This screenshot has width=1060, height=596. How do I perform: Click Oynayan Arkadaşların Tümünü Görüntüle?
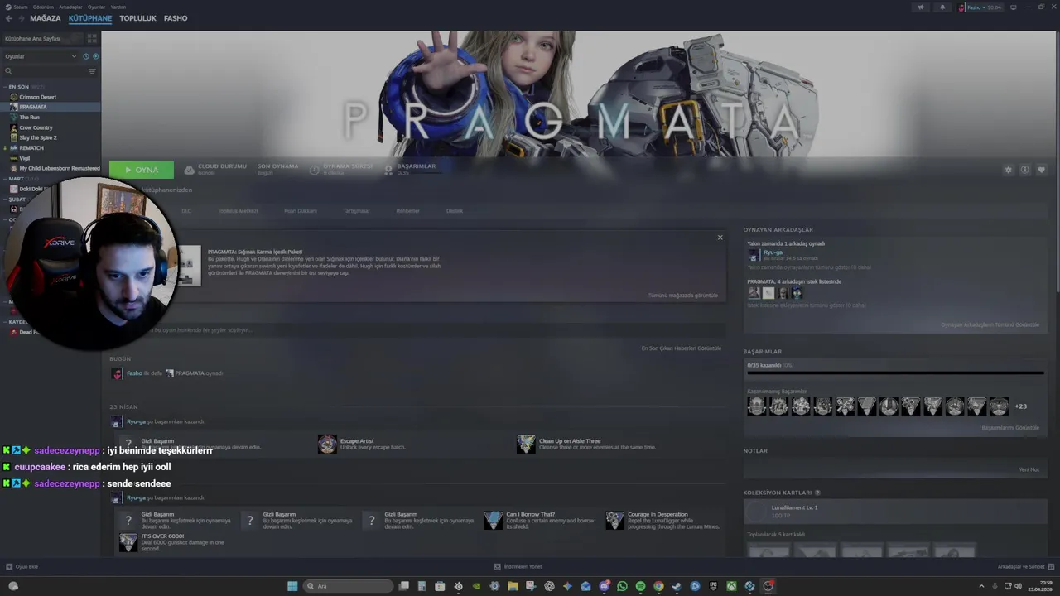[990, 324]
